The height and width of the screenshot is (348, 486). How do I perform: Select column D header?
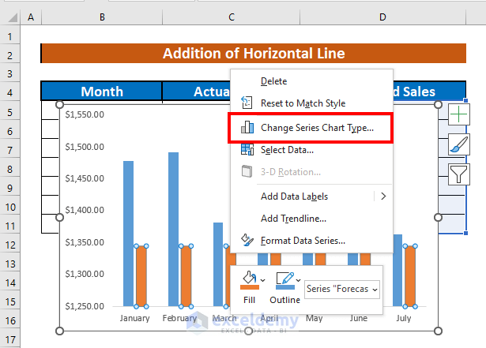click(x=360, y=17)
